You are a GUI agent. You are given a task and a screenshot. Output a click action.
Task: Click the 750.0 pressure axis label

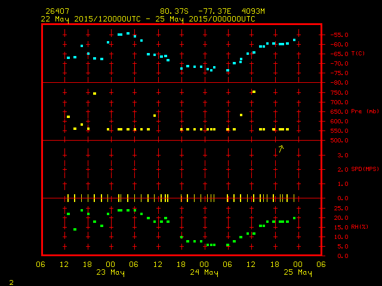pyautogui.click(x=340, y=93)
